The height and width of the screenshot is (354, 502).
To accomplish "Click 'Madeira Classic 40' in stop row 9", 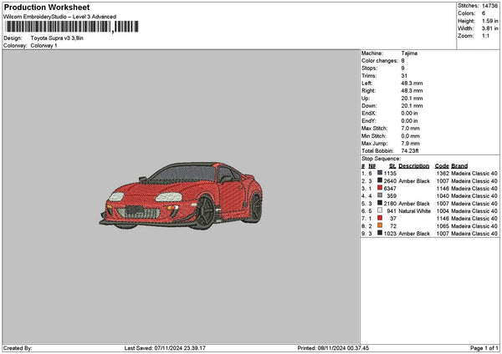I will [474, 234].
